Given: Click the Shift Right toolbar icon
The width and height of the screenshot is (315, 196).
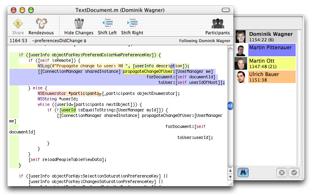Looking at the screenshot, I should click(x=132, y=23).
